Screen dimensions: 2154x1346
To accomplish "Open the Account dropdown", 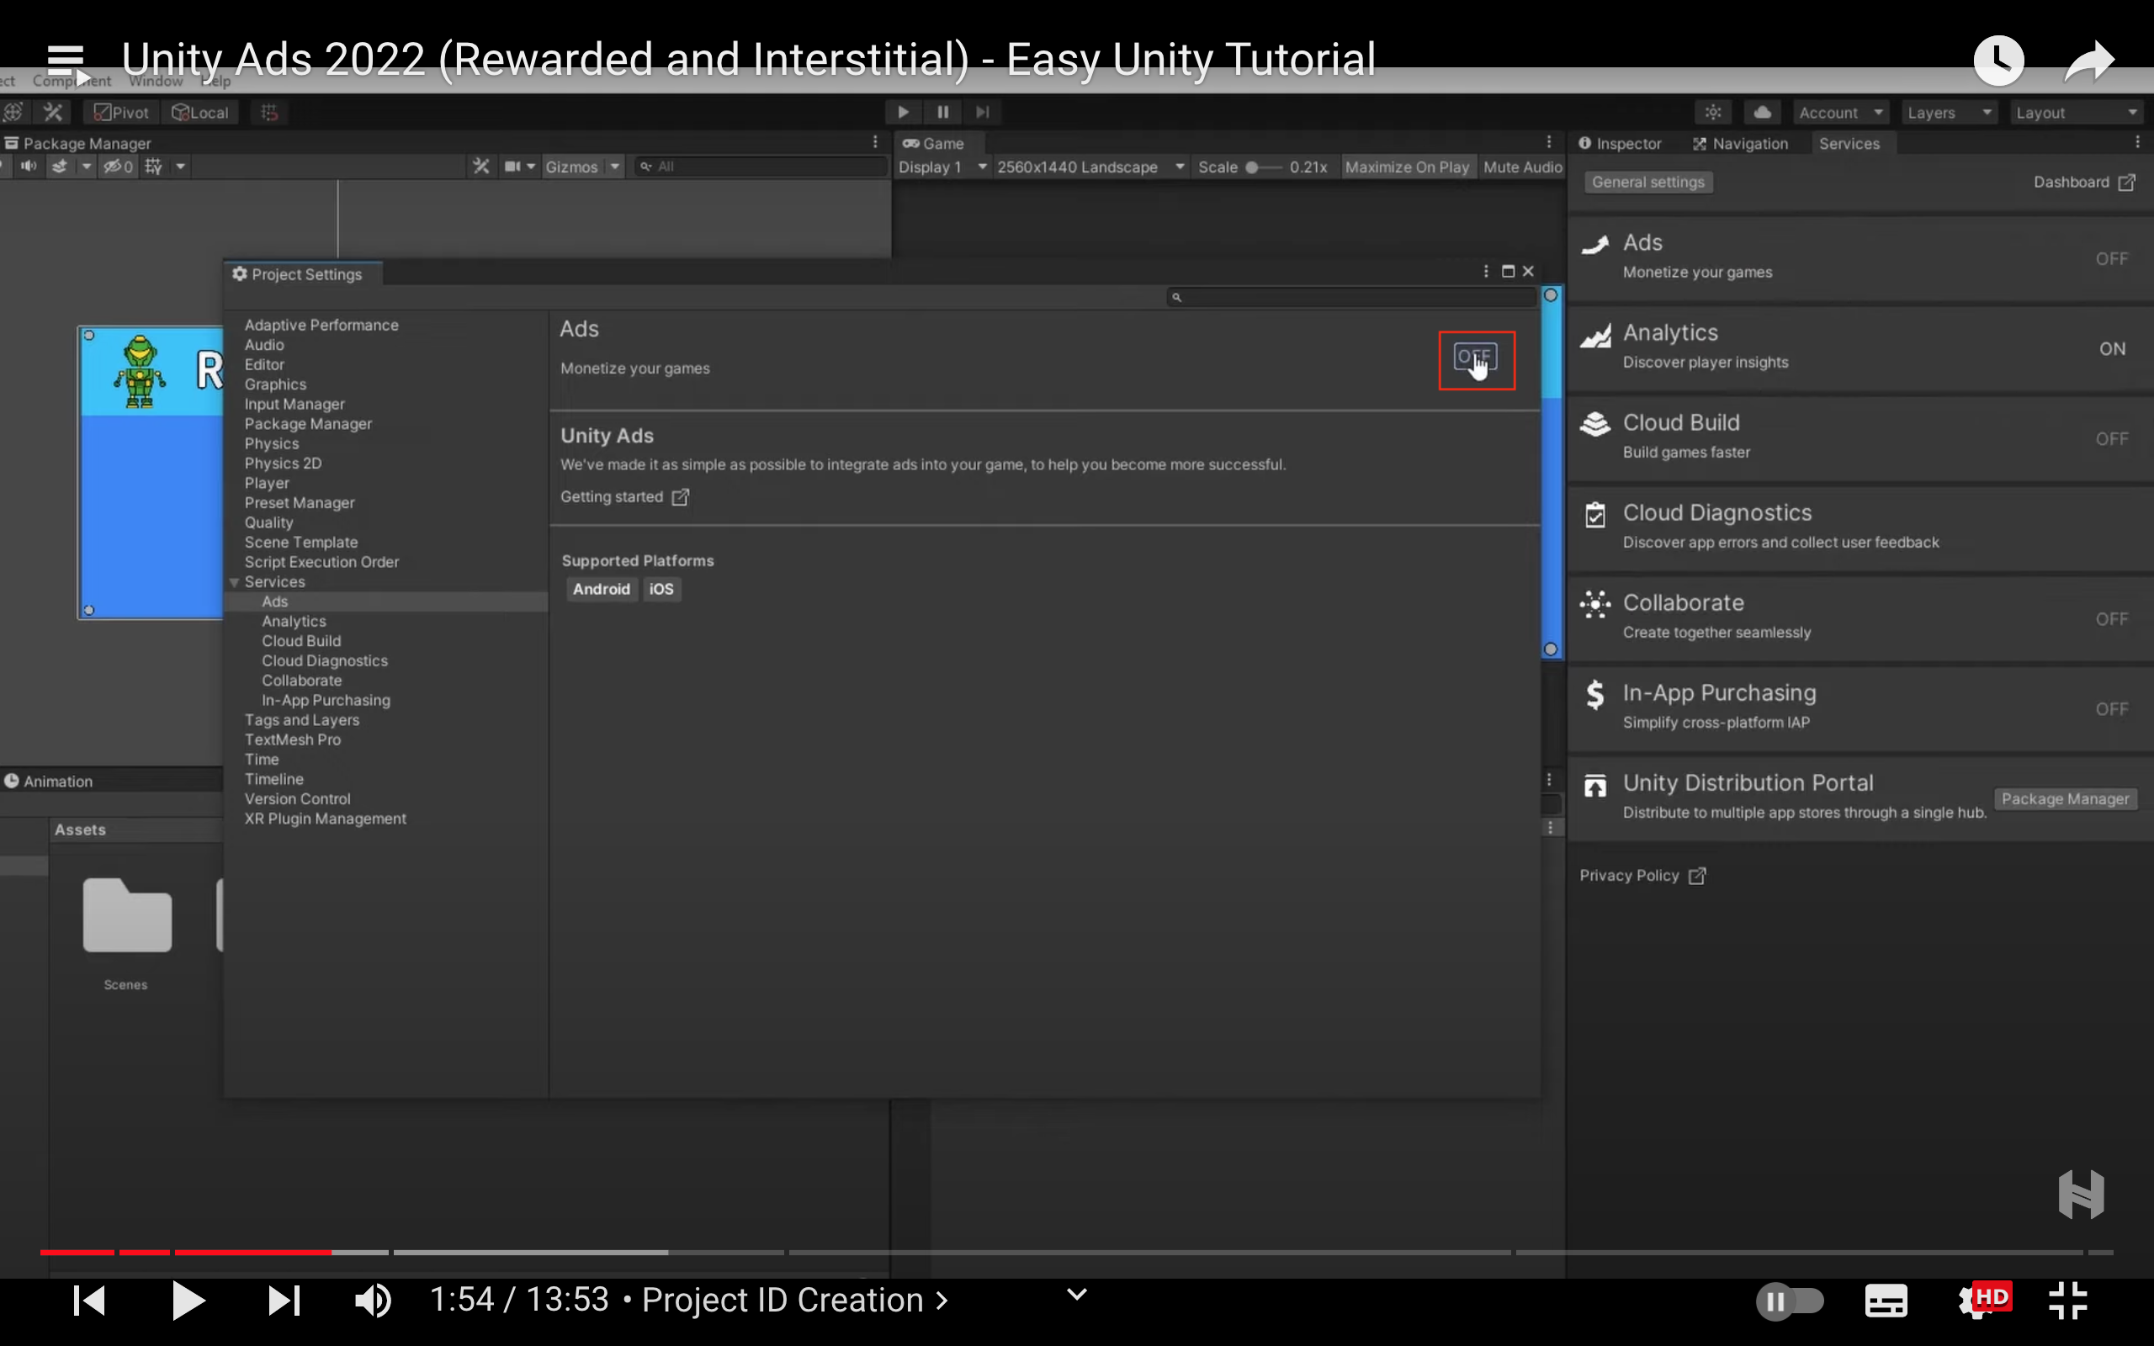I will coord(1841,113).
